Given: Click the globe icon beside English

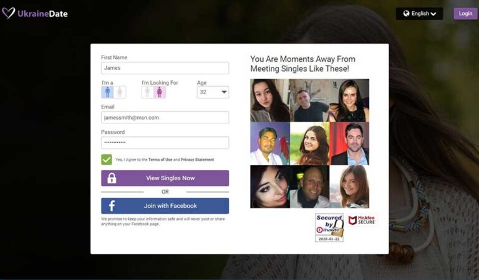Looking at the screenshot, I should click(406, 14).
